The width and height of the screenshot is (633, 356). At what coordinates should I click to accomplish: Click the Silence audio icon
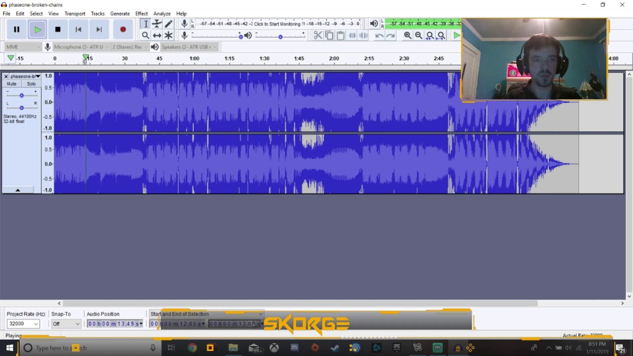(363, 35)
